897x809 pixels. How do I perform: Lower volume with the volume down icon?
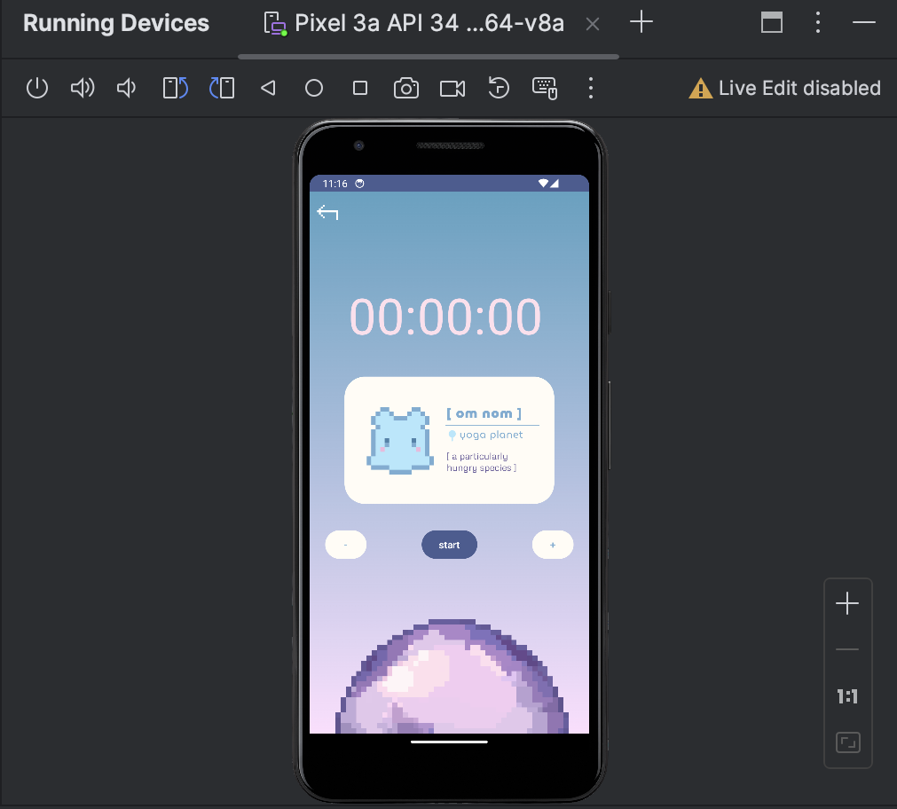(x=126, y=88)
